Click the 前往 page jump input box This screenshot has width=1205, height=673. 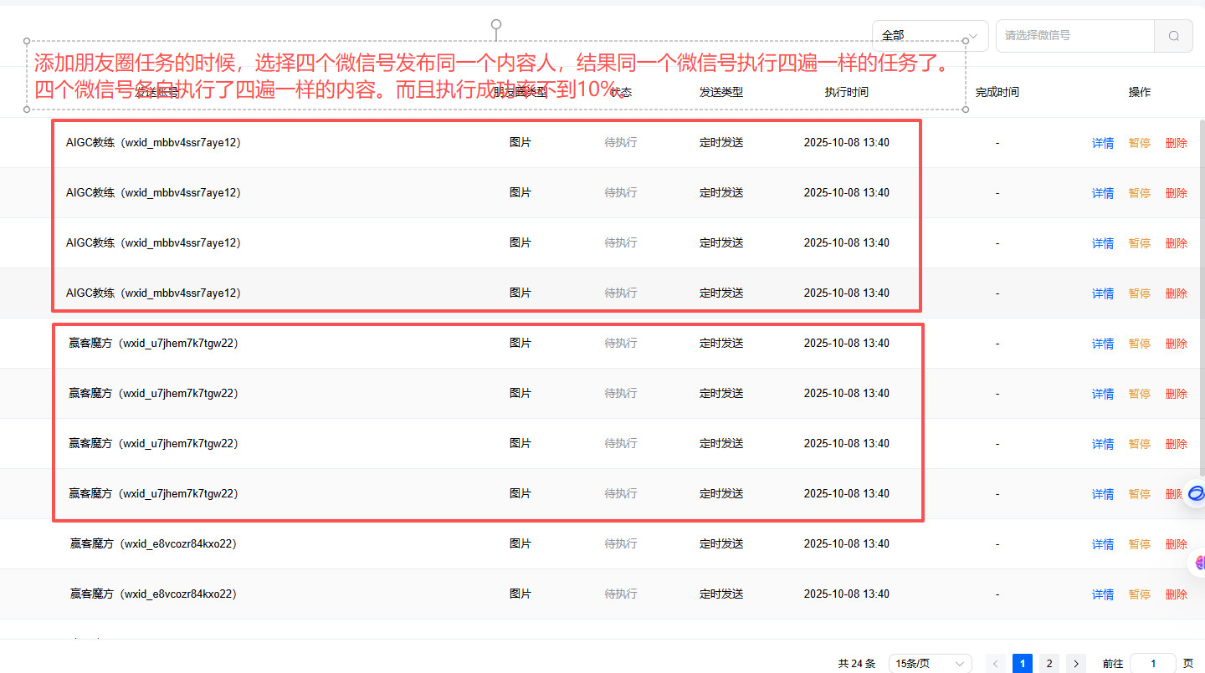tap(1153, 663)
